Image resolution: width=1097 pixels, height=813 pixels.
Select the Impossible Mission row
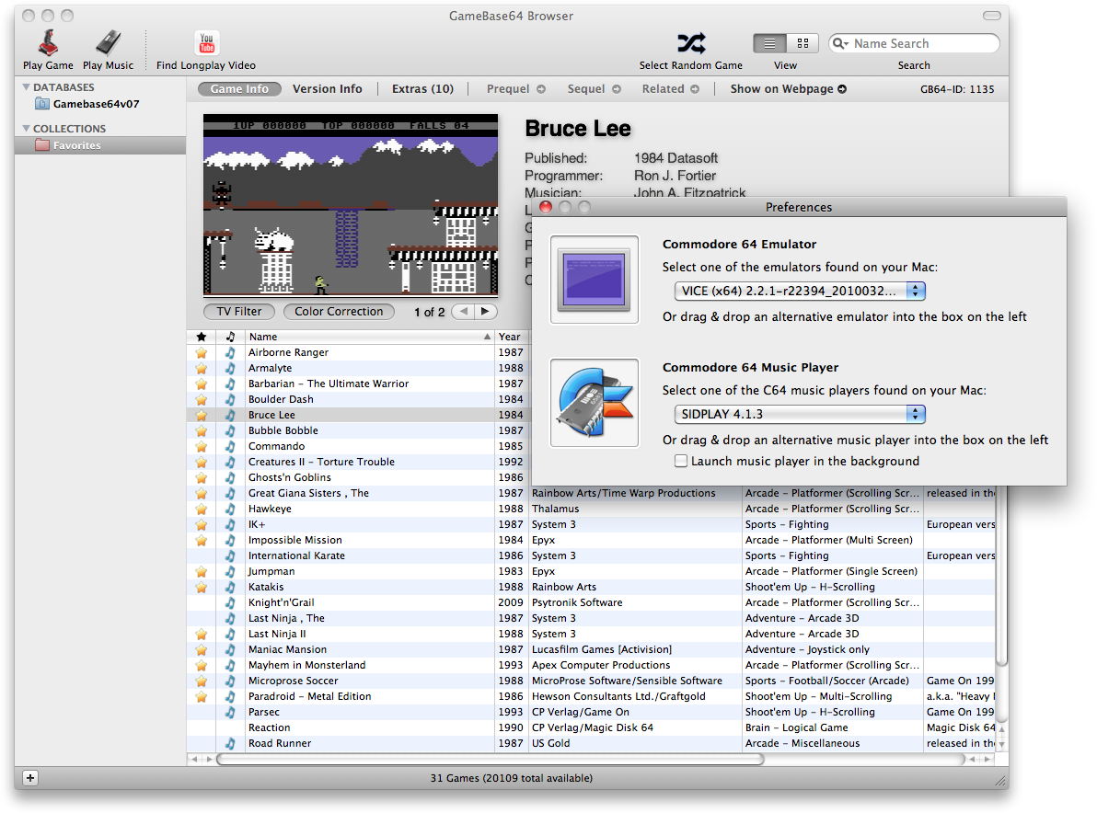591,541
